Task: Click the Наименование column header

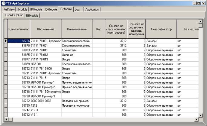Action: [77, 29]
